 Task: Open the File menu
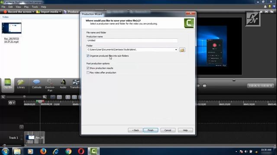(x=3, y=7)
